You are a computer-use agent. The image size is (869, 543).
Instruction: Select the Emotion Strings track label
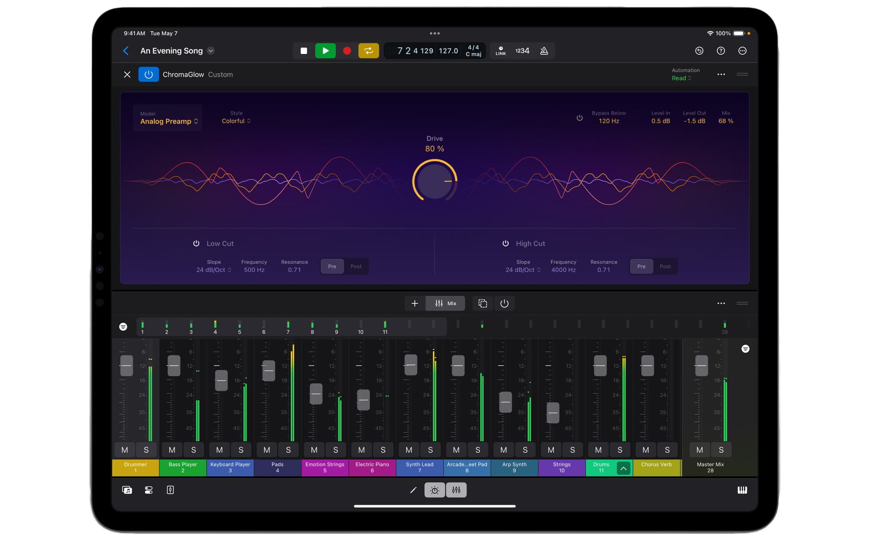(x=325, y=468)
